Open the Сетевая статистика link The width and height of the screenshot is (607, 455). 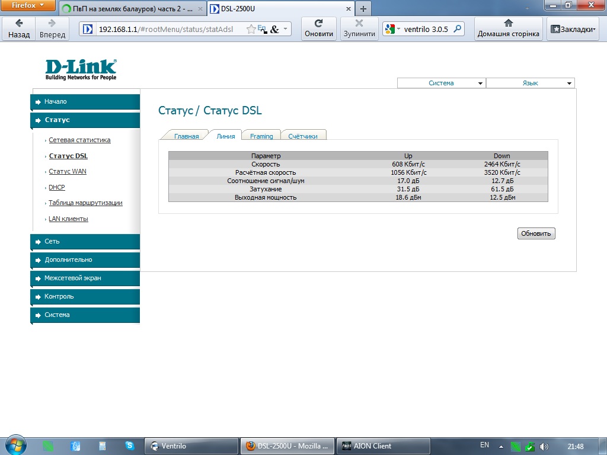[x=79, y=140]
